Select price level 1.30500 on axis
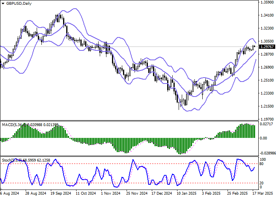This screenshot has width=276, height=197. (x=267, y=41)
